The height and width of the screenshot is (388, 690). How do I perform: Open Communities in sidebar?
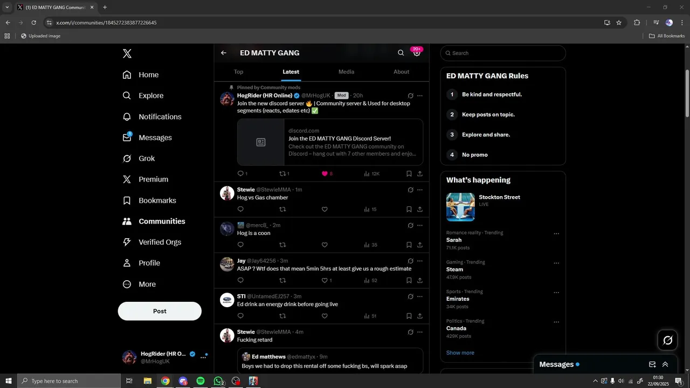[x=154, y=221]
